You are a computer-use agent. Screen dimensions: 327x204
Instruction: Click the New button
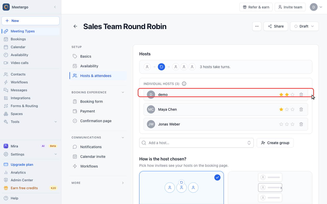(30, 21)
